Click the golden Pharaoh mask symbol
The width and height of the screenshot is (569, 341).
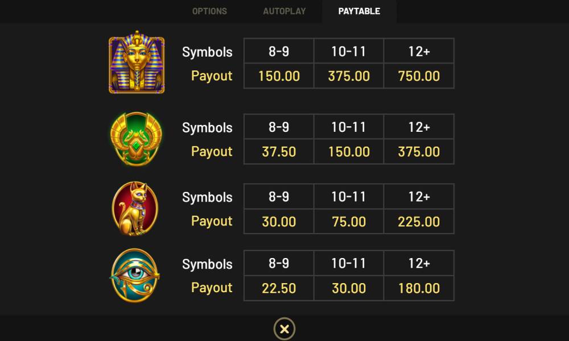click(x=137, y=62)
